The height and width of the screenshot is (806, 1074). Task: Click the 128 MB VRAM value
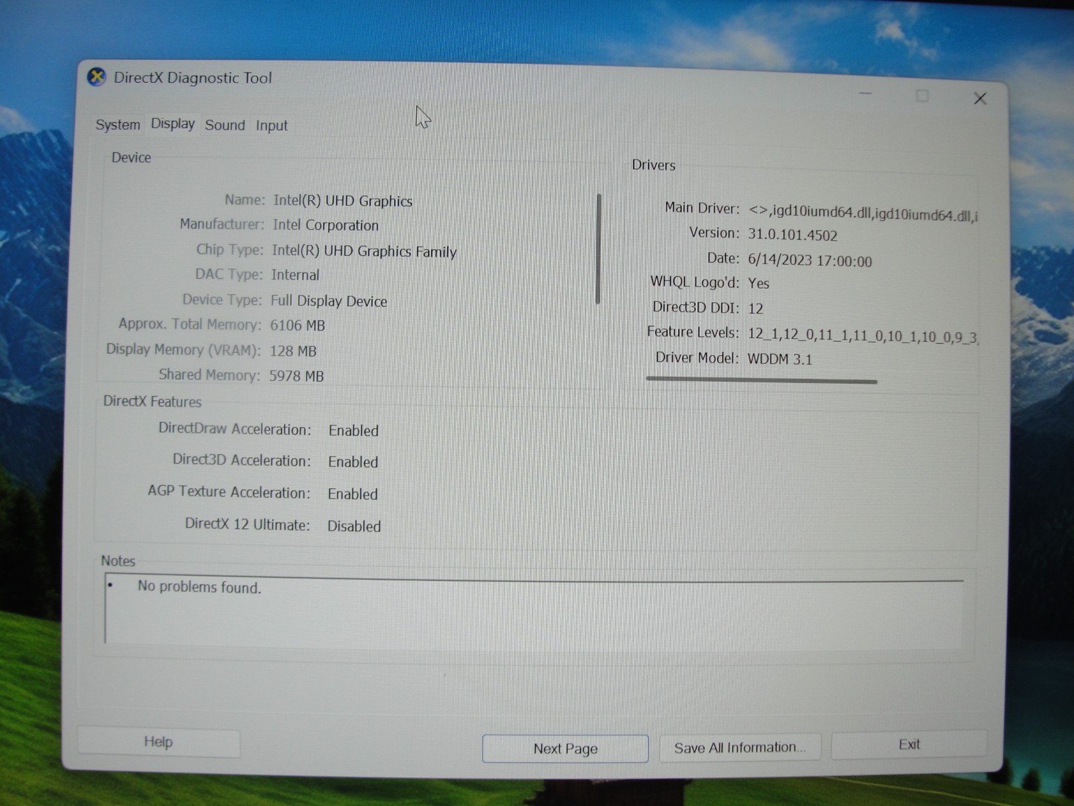click(x=293, y=351)
